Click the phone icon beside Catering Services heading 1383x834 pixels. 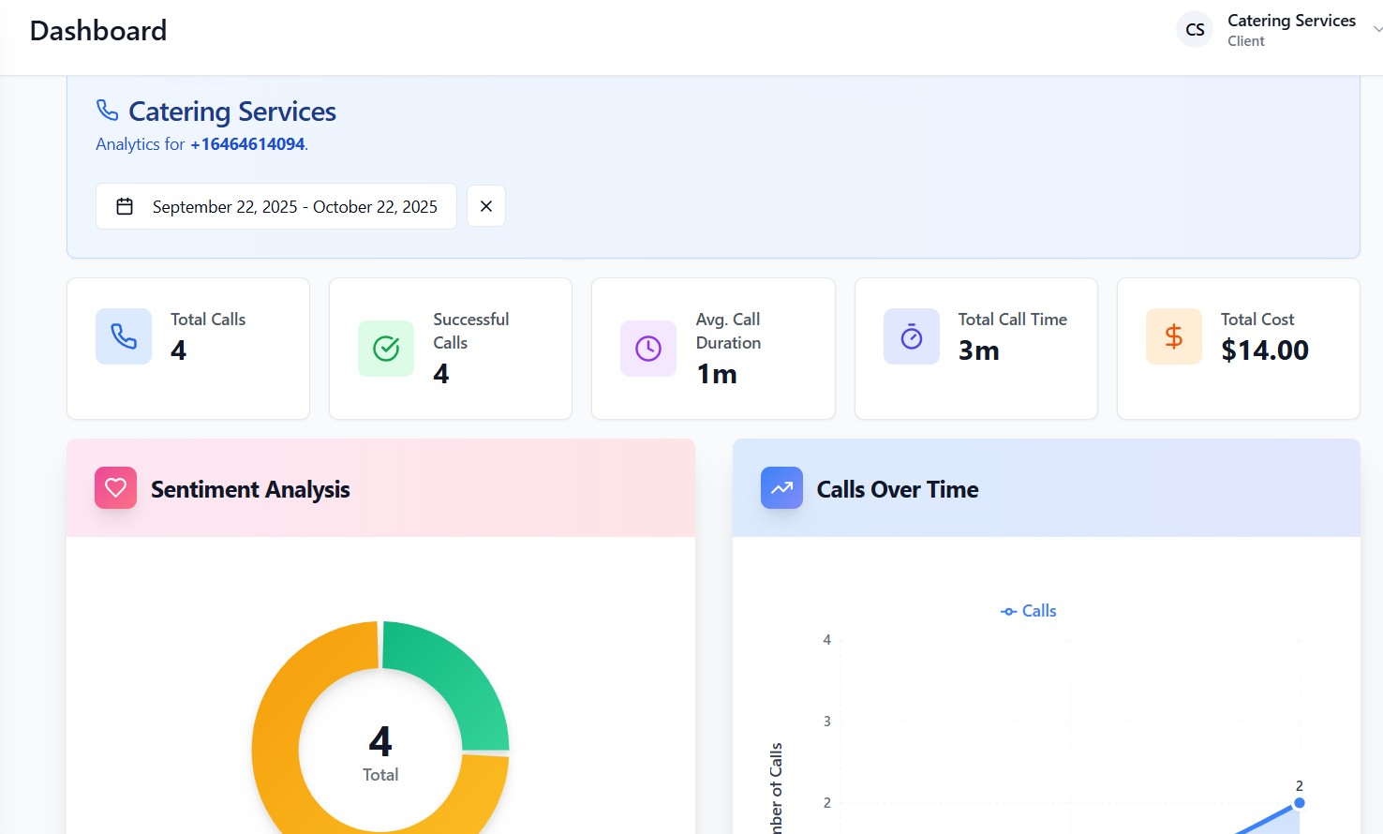tap(107, 111)
